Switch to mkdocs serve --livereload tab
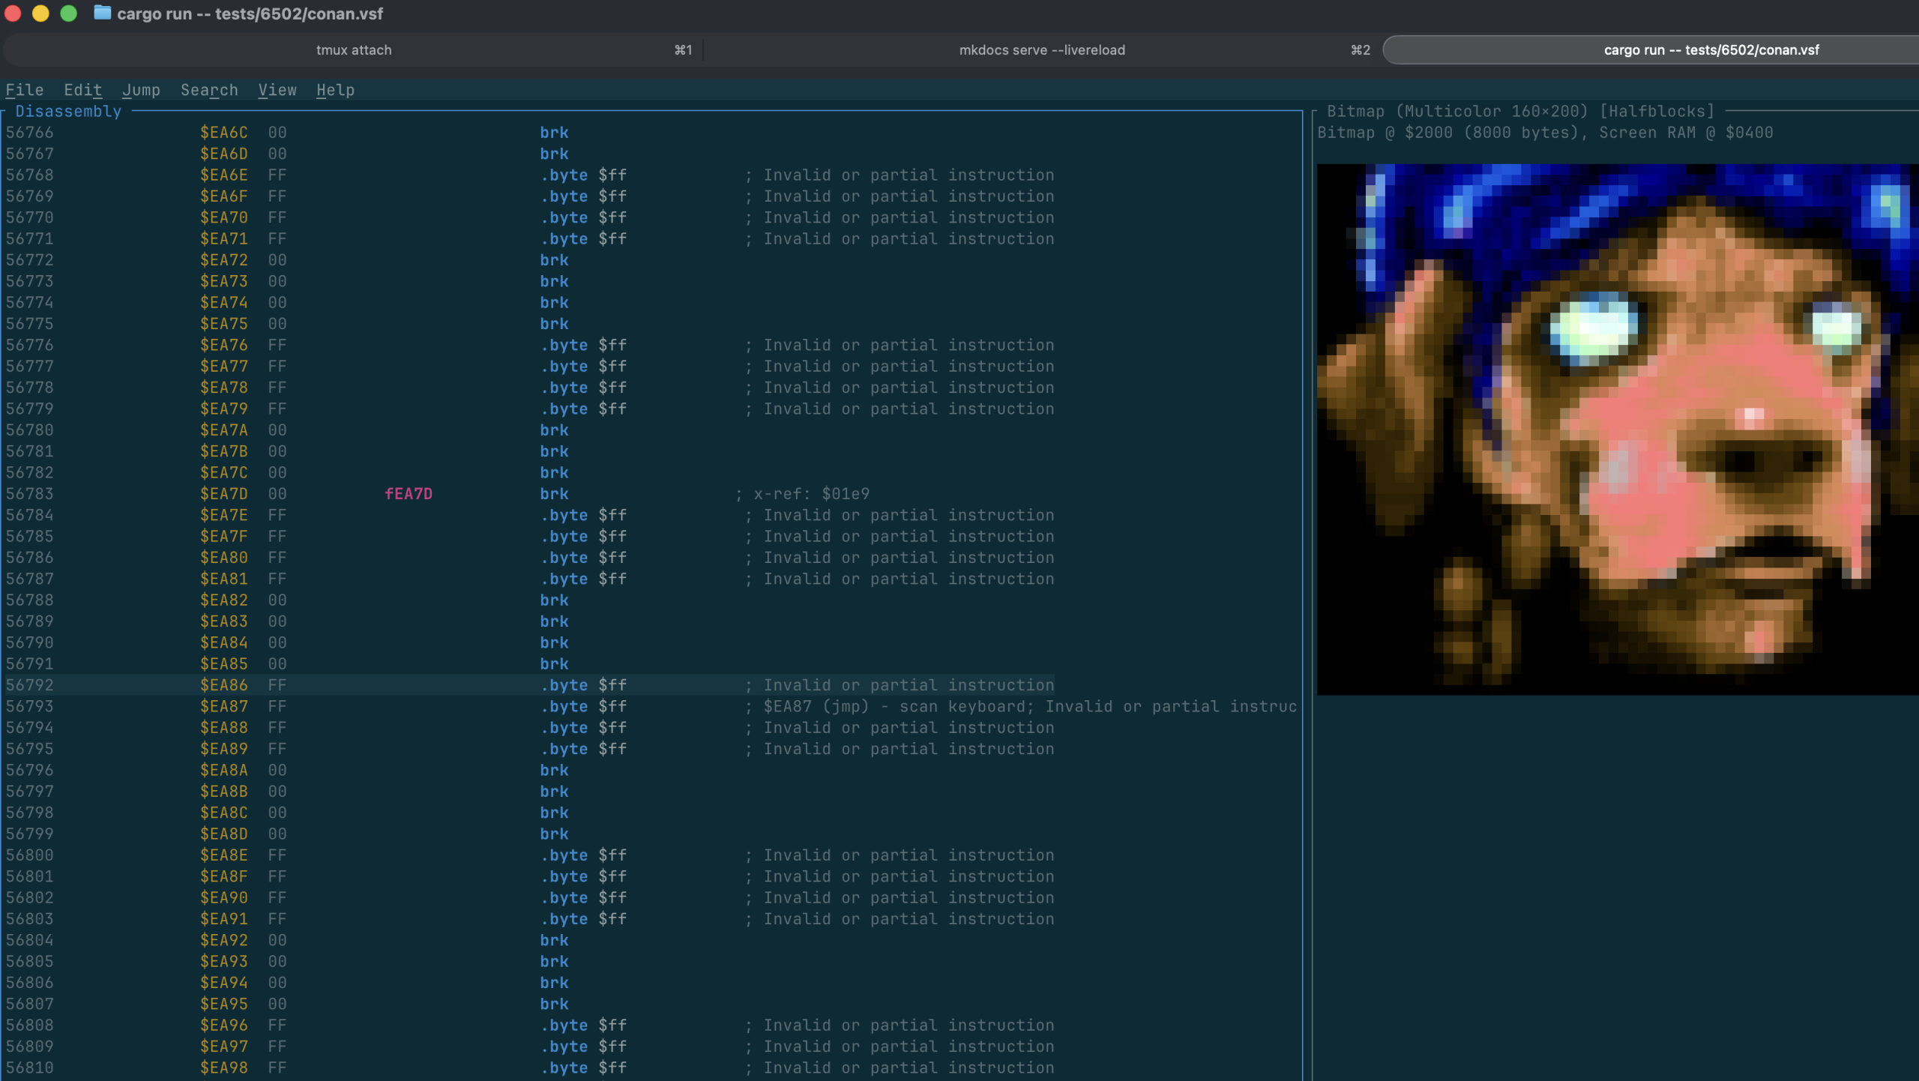 (1041, 50)
